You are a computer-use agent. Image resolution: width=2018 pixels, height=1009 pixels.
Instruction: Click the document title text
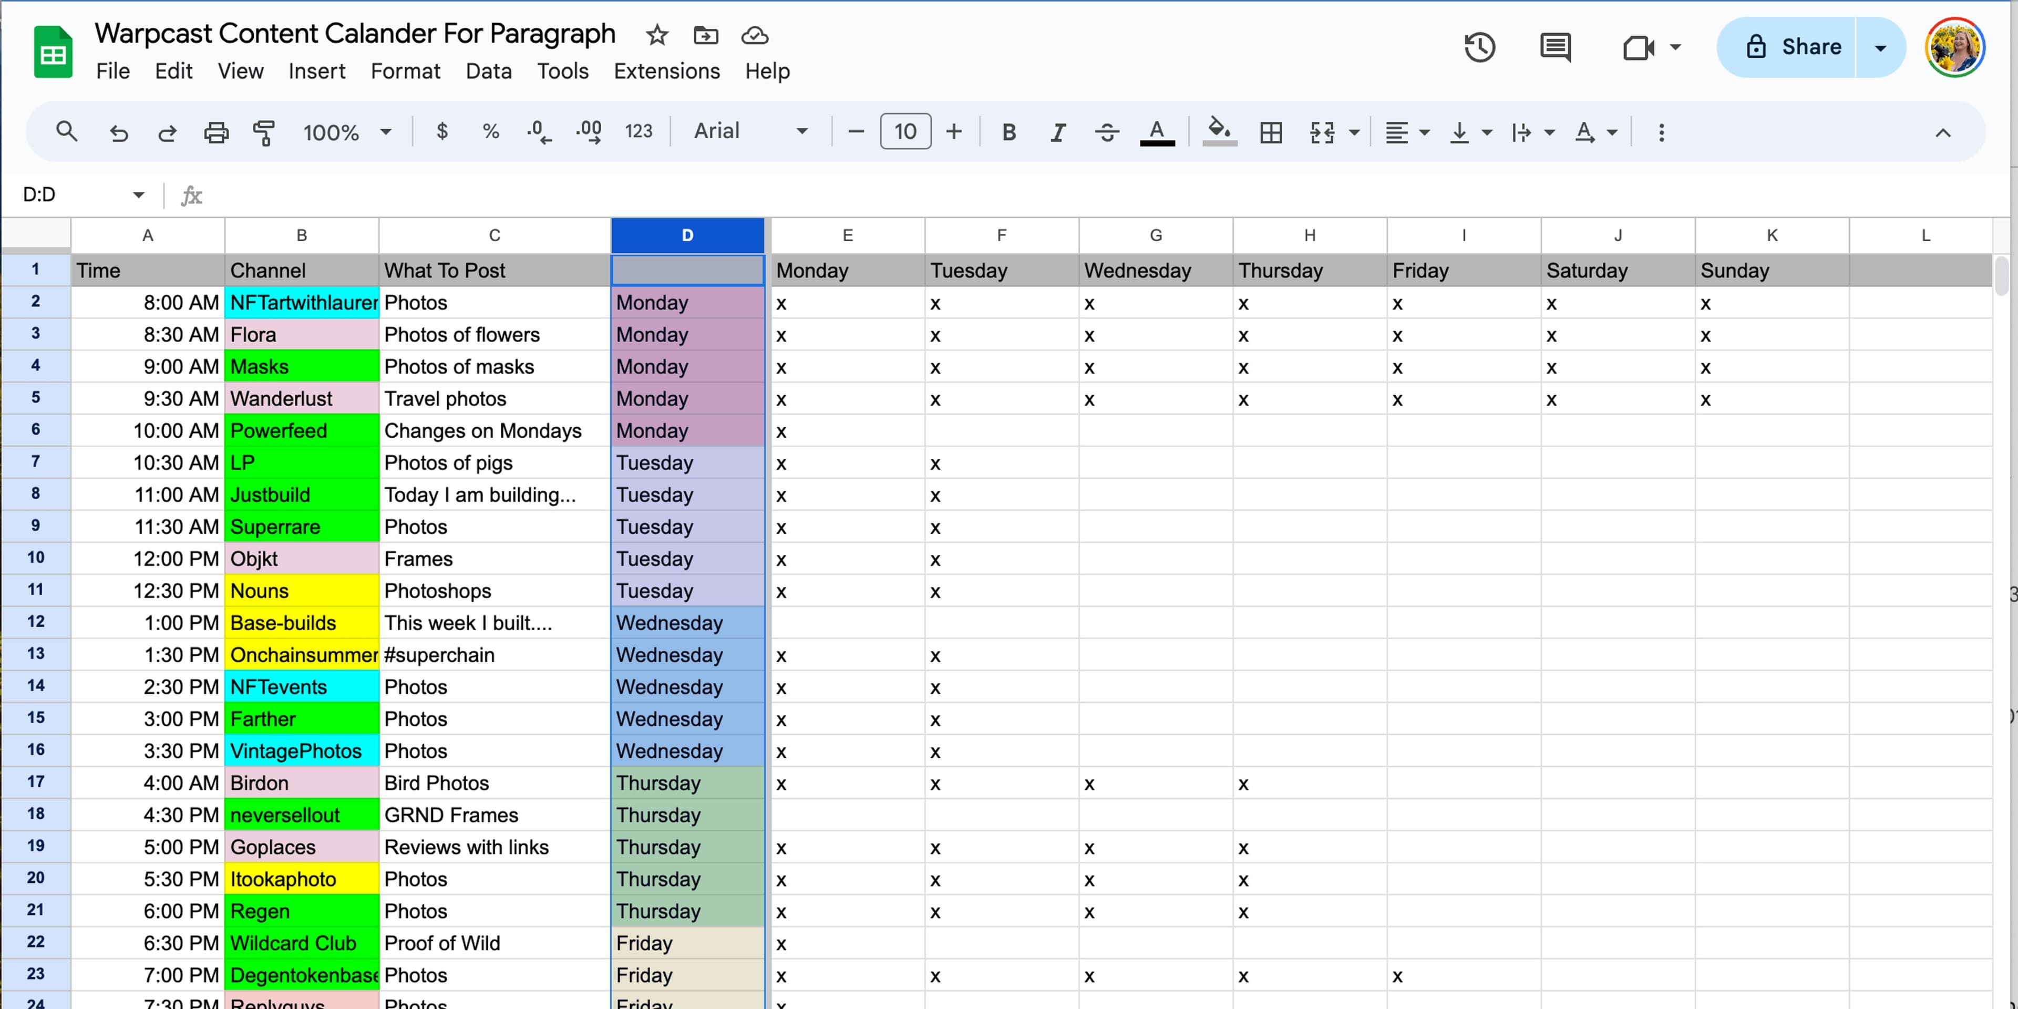[355, 34]
